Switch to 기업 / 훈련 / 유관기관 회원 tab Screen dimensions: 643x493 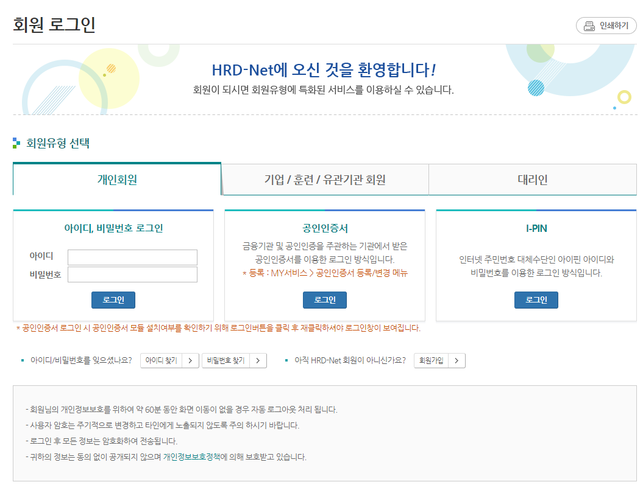(x=325, y=180)
